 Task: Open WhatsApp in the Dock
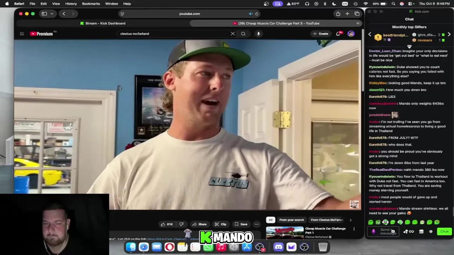pyautogui.click(x=208, y=247)
